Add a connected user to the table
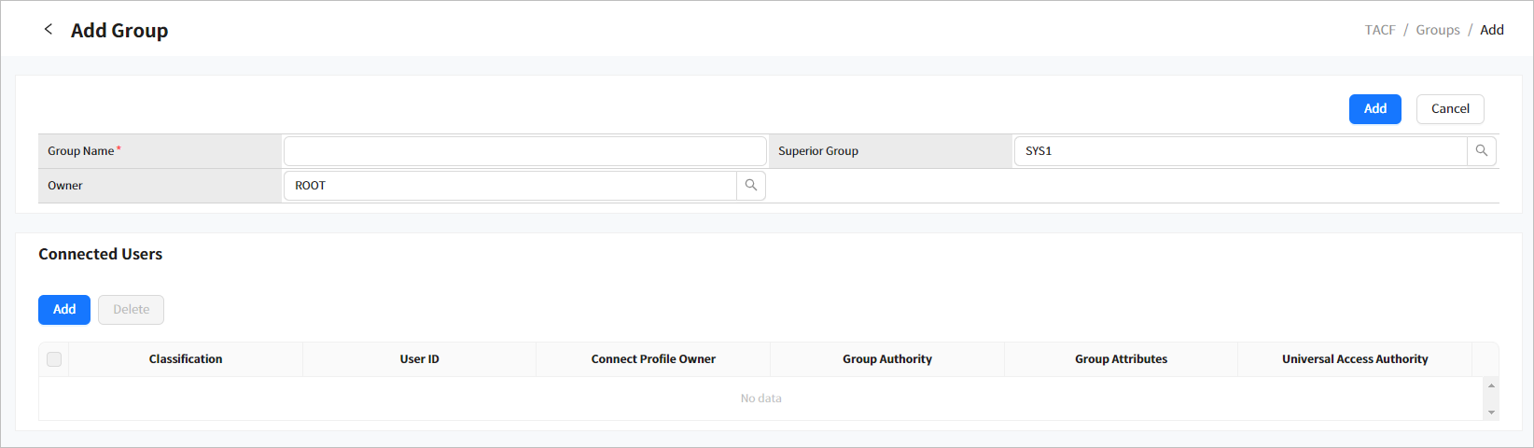1534x448 pixels. point(64,310)
